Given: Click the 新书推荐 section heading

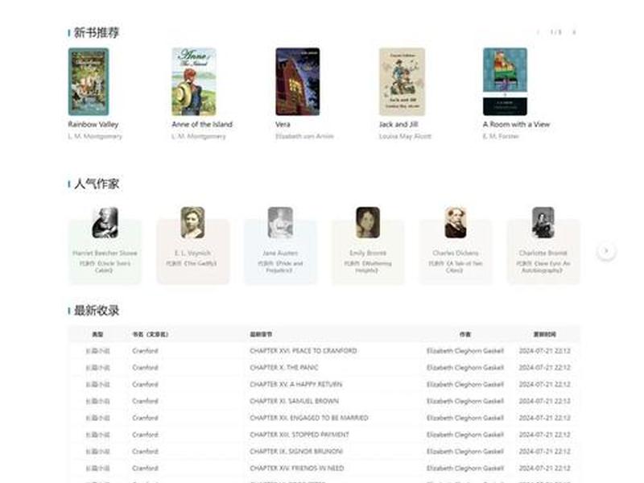Looking at the screenshot, I should click(x=97, y=32).
